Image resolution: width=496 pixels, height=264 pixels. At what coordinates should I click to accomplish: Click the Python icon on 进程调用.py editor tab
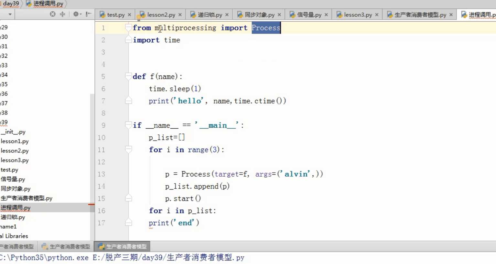coord(464,15)
